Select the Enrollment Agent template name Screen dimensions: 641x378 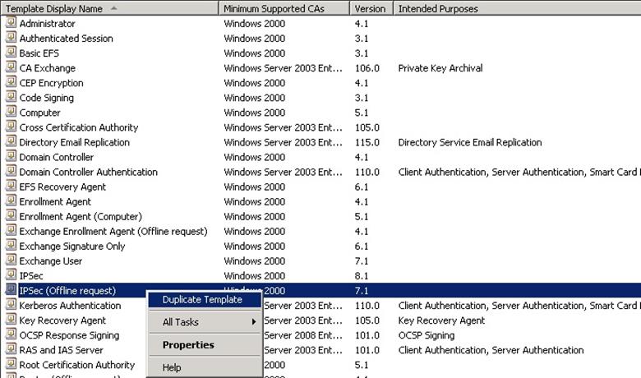tap(55, 202)
